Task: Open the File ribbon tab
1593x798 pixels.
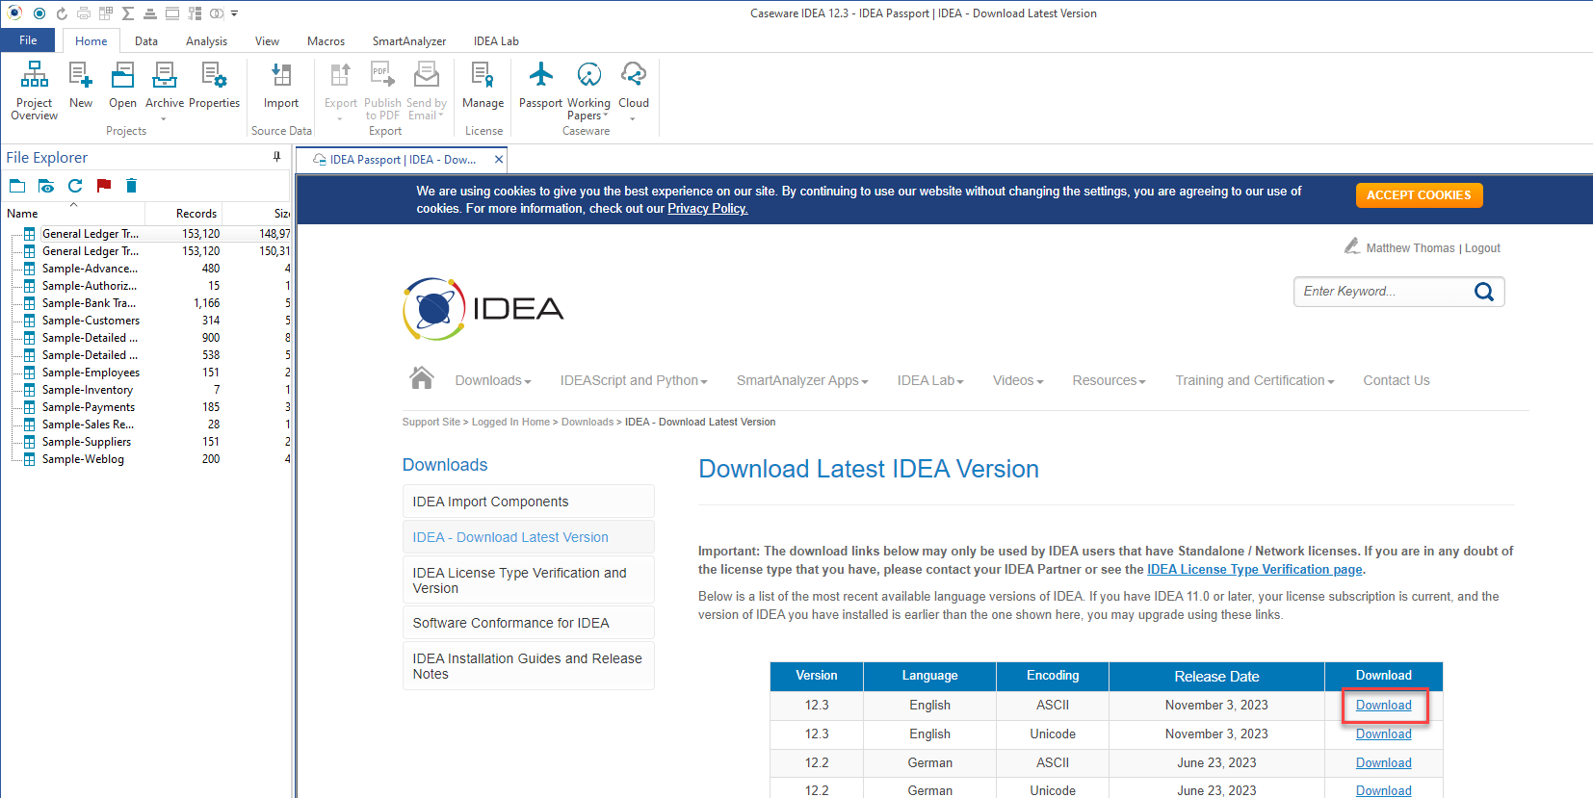Action: pos(28,40)
